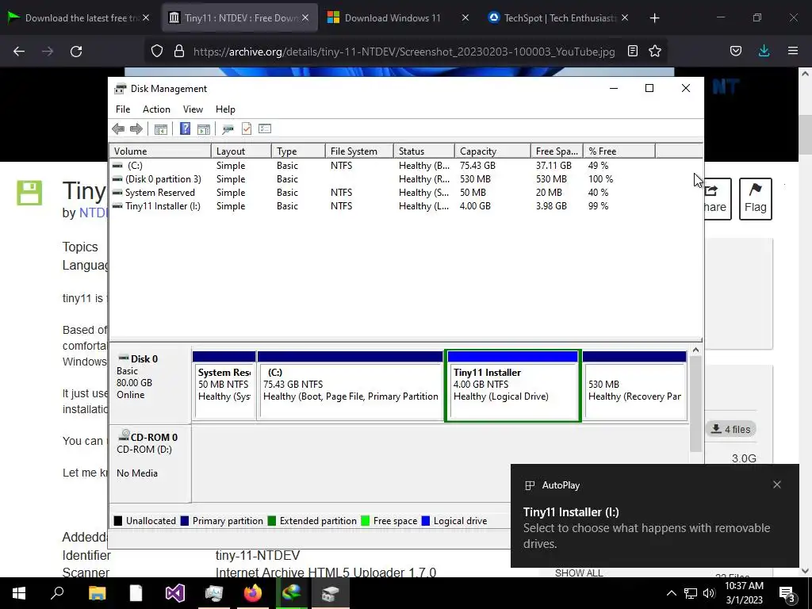This screenshot has height=609, width=812.
Task: Select the System Reserved volume row
Action: (x=406, y=193)
